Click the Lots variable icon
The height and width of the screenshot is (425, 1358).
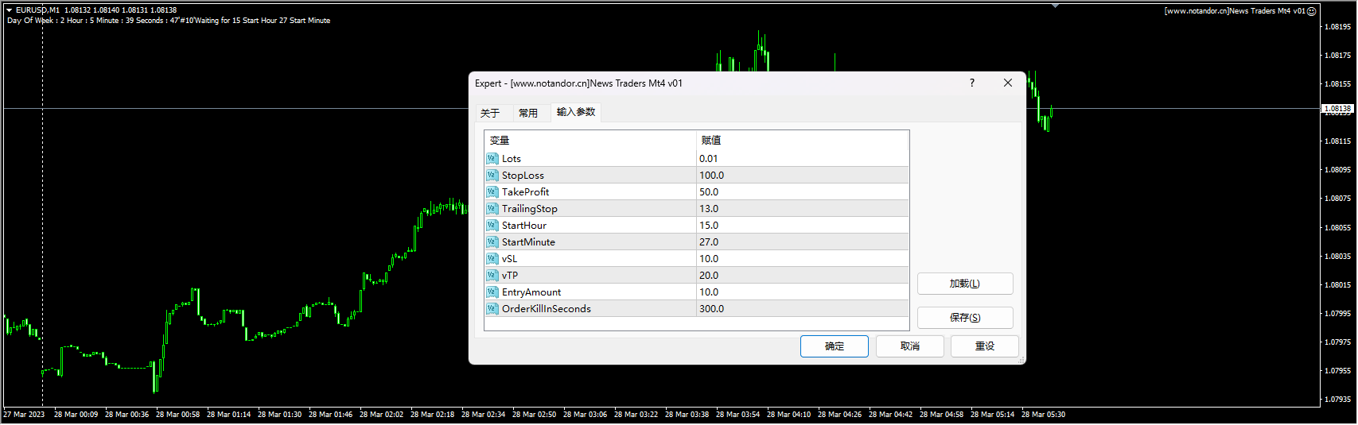[x=492, y=159]
